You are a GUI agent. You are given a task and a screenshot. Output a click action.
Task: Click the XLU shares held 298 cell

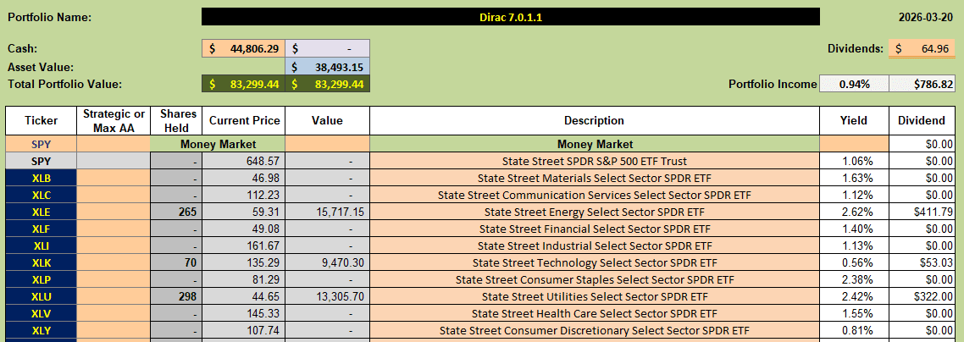[x=177, y=296]
